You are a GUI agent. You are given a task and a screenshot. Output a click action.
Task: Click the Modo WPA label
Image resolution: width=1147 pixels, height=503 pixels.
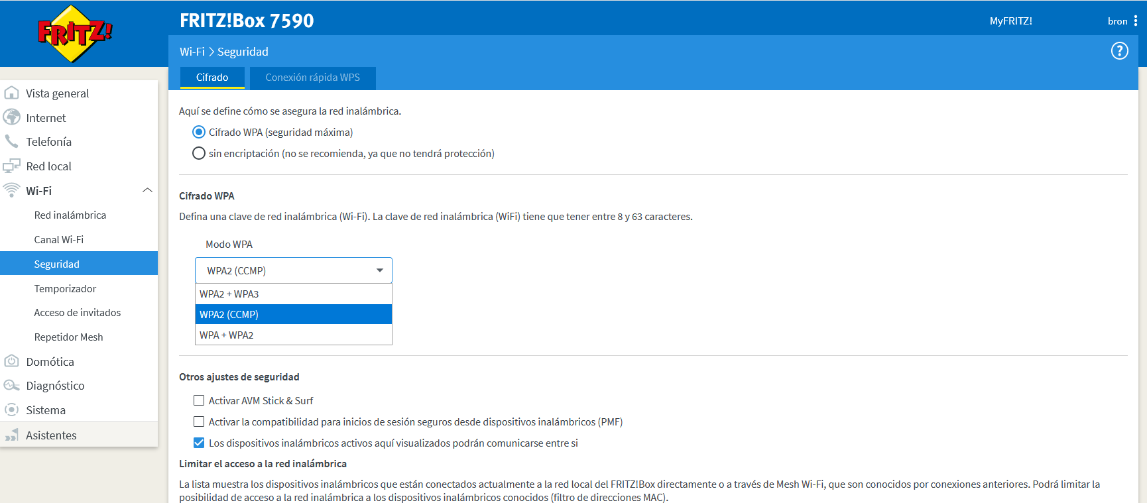229,244
